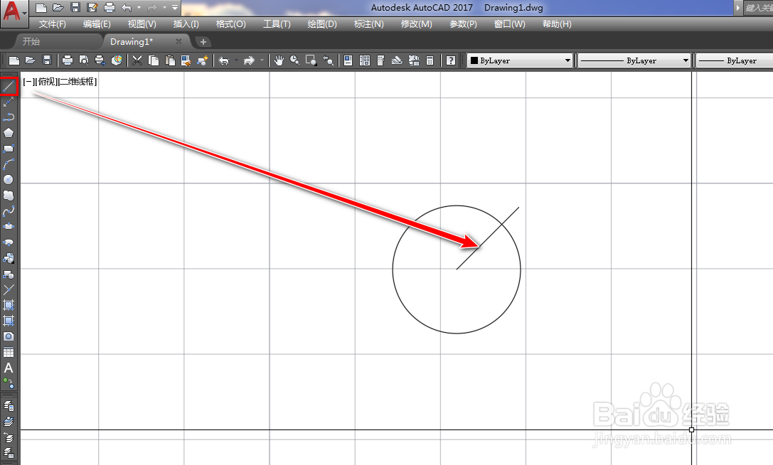
Task: Select the Table tool
Action: [9, 352]
